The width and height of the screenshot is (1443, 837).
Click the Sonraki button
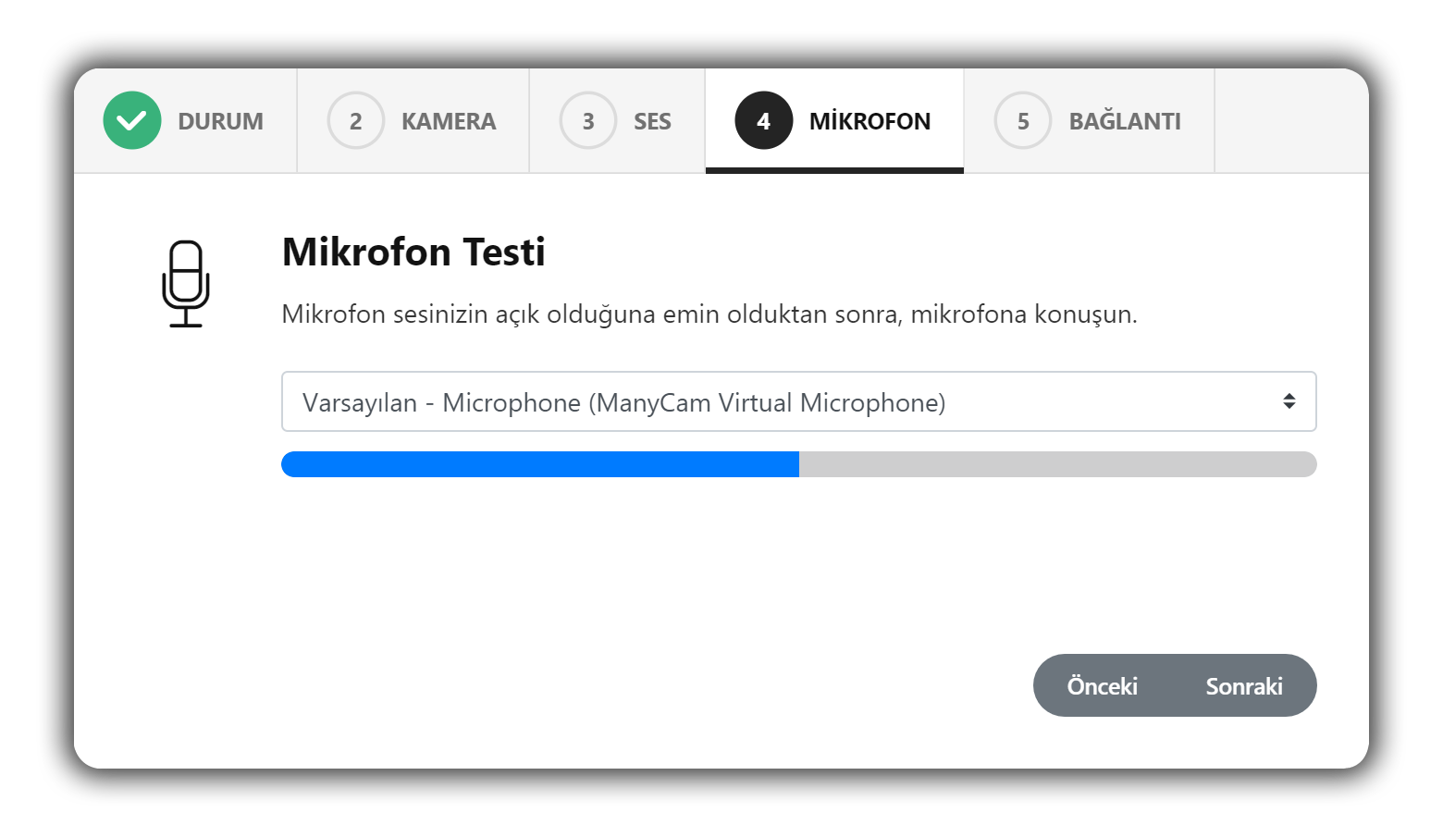pos(1244,685)
